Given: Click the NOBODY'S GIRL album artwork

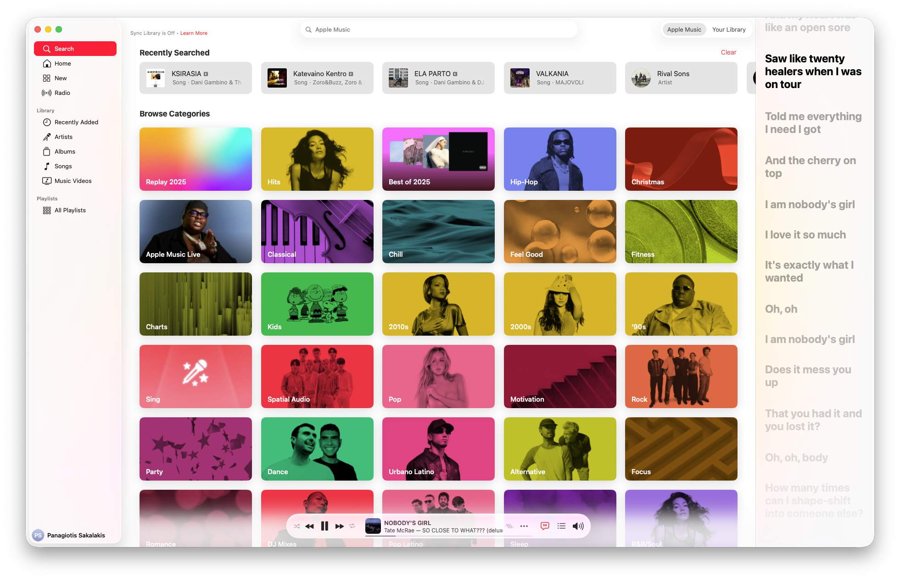Looking at the screenshot, I should (x=372, y=526).
